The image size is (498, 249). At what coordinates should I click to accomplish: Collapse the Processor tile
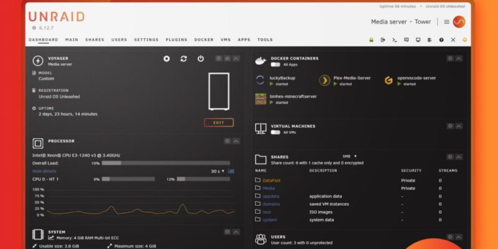[237, 141]
